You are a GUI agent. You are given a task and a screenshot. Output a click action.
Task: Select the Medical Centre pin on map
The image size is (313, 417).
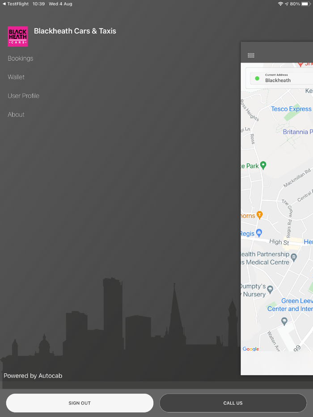pos(294,257)
